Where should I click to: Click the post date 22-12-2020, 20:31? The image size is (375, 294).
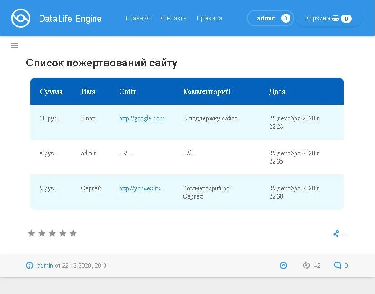point(85,265)
